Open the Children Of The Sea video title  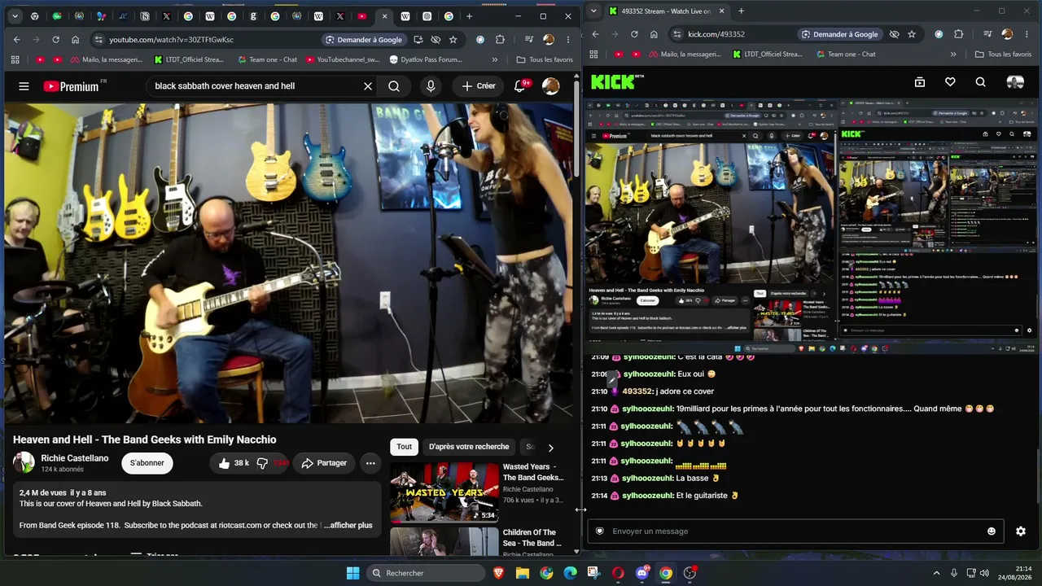(532, 538)
